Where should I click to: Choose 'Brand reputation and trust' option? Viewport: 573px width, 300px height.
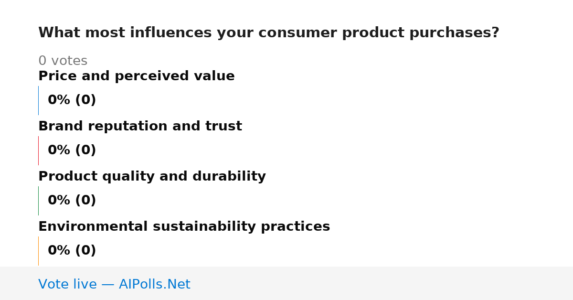140,127
